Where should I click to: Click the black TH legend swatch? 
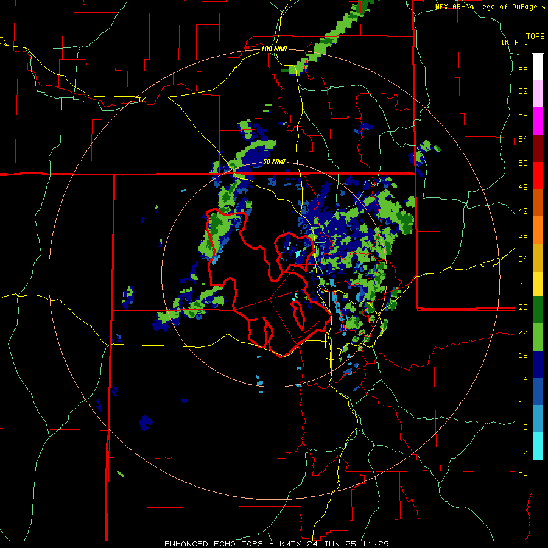[538, 474]
